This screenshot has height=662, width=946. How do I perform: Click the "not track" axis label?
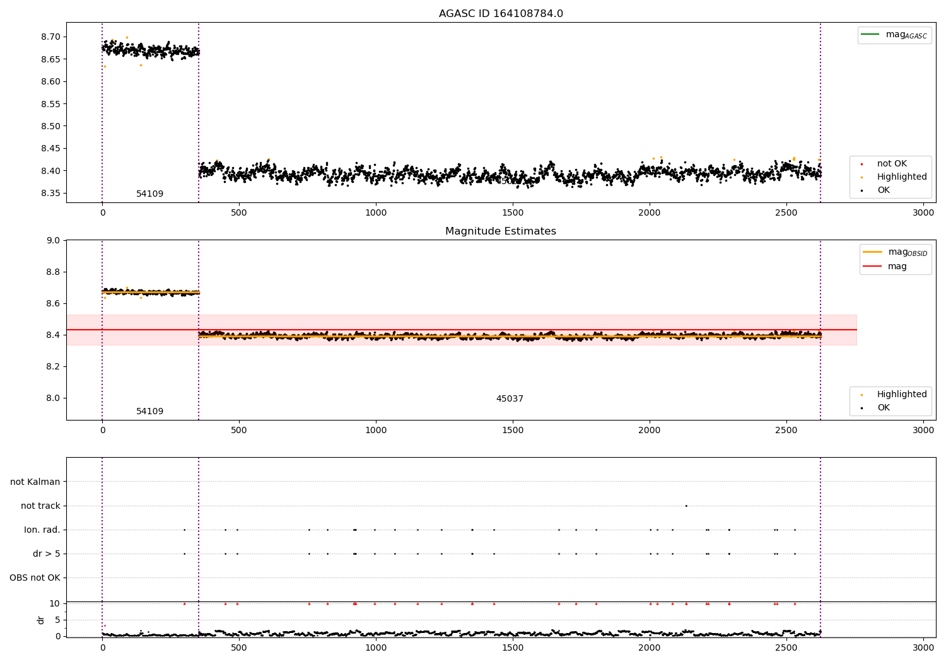tap(40, 506)
